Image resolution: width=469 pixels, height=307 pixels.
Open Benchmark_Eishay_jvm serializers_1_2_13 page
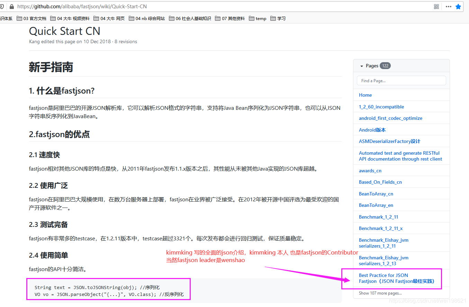click(x=384, y=261)
